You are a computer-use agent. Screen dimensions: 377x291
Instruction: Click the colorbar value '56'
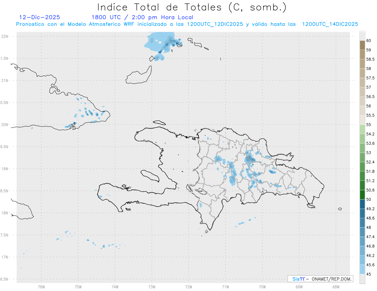368,106
